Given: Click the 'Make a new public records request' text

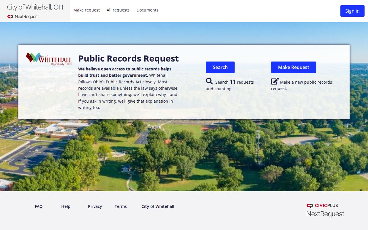Looking at the screenshot, I should point(302,85).
